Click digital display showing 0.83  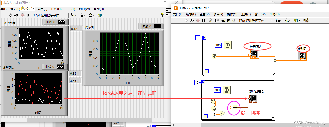(75, 73)
